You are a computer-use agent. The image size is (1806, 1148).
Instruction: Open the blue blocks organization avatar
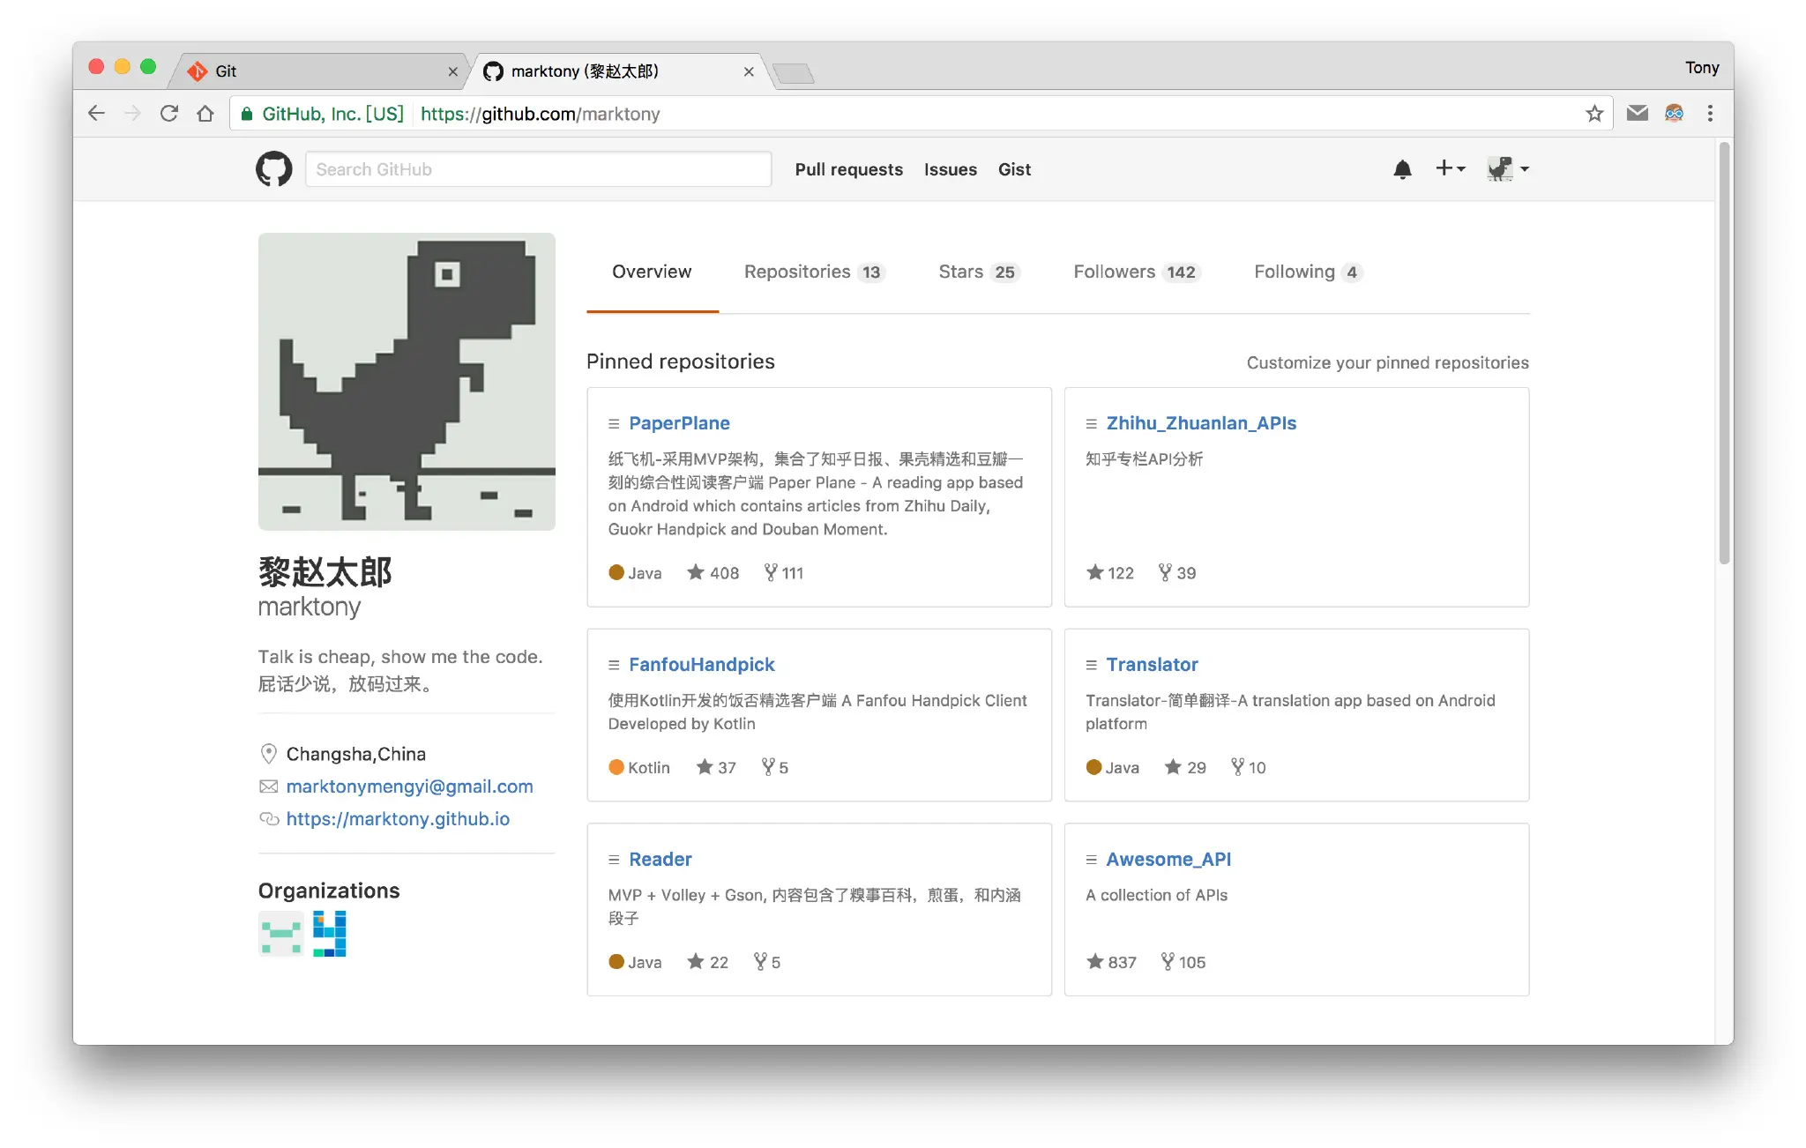pos(330,934)
